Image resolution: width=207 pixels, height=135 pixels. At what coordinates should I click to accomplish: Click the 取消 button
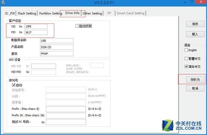(x=195, y=88)
